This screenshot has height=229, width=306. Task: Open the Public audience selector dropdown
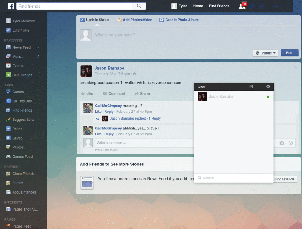[265, 53]
